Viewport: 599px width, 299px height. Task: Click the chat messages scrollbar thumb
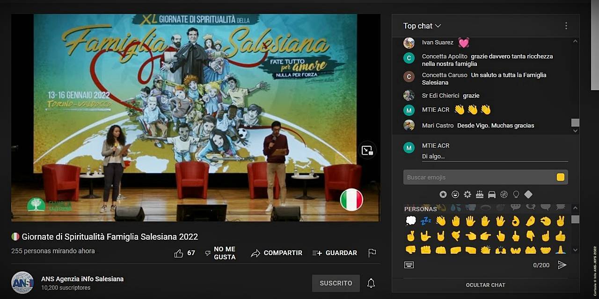[x=575, y=122]
